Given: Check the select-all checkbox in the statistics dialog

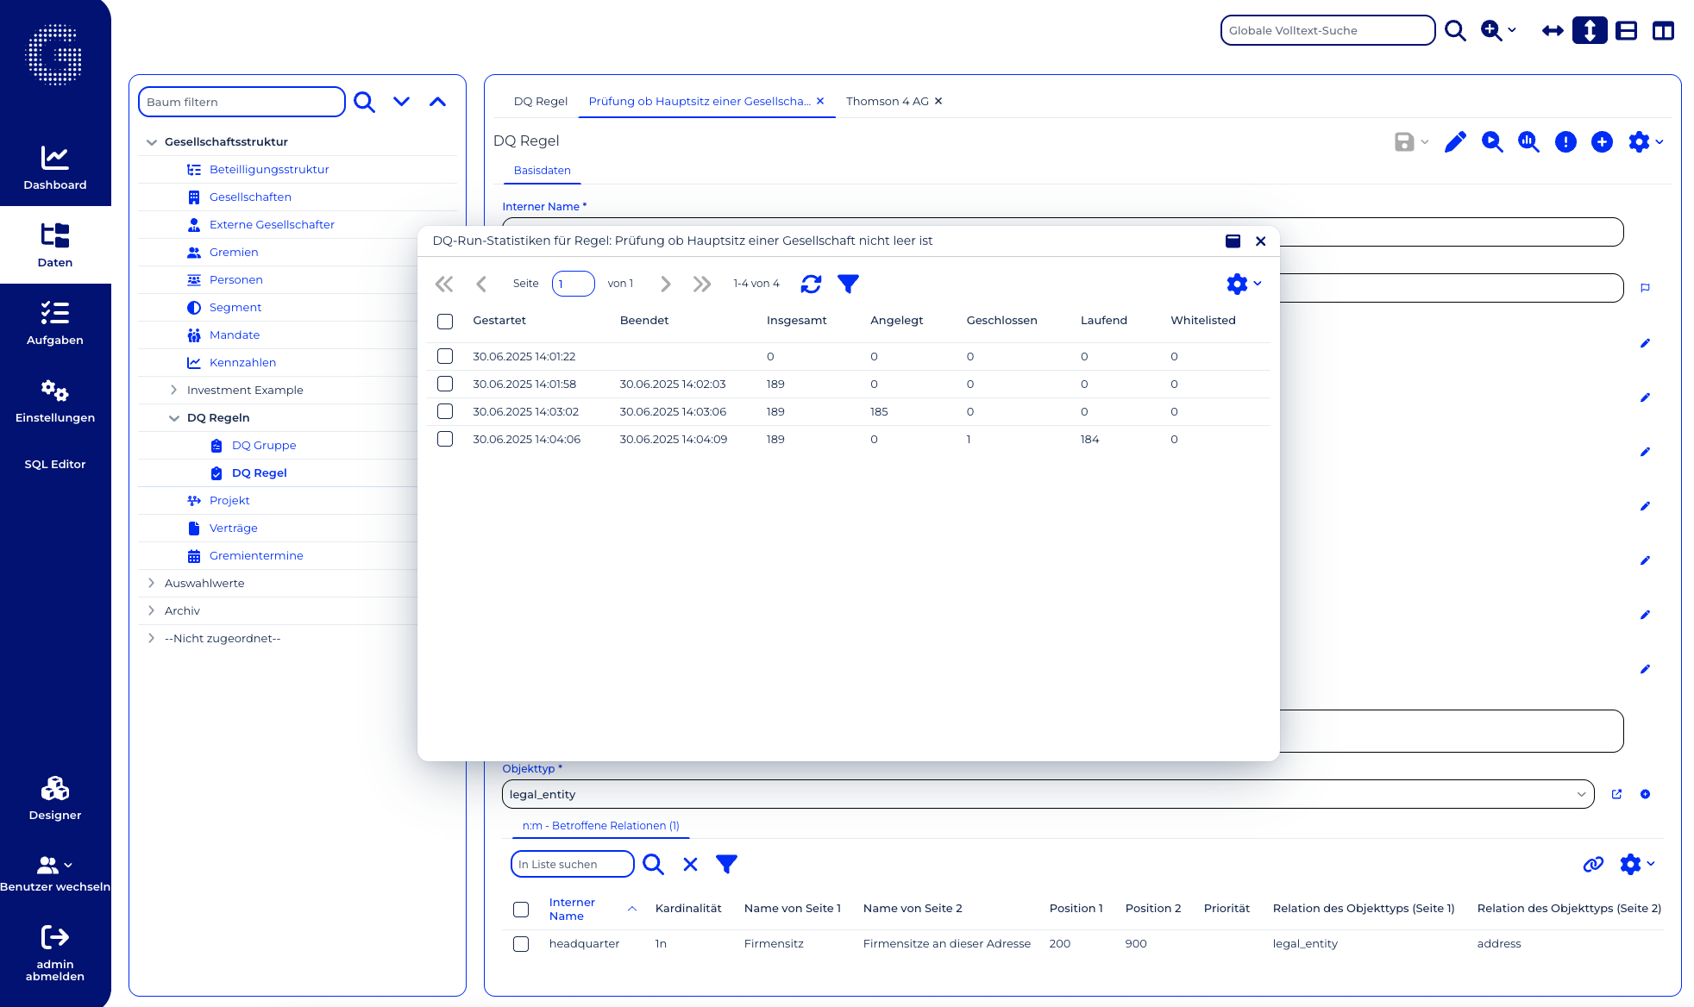Looking at the screenshot, I should 445,321.
